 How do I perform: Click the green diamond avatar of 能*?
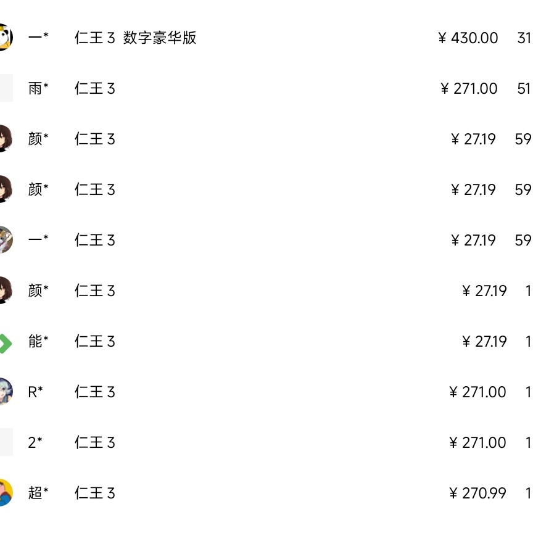5,342
